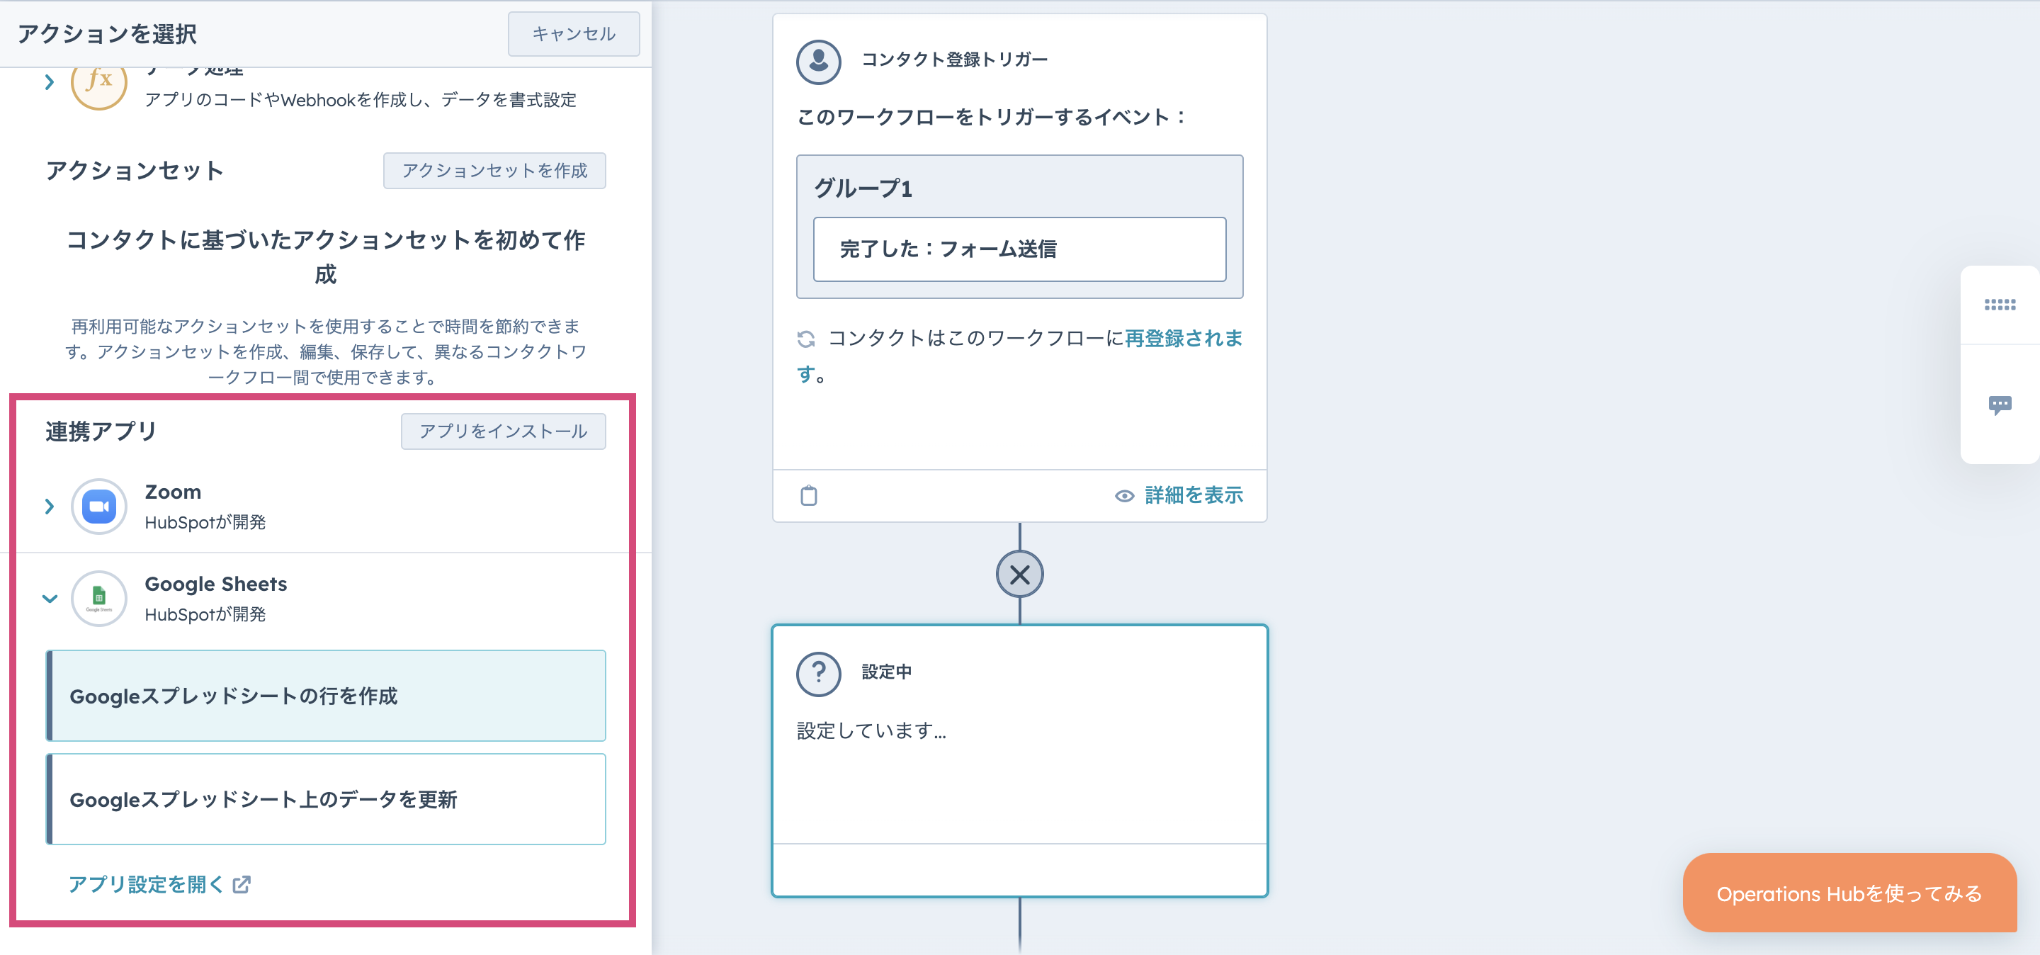Click the eye icon beside 詳細を表示

tap(1123, 497)
